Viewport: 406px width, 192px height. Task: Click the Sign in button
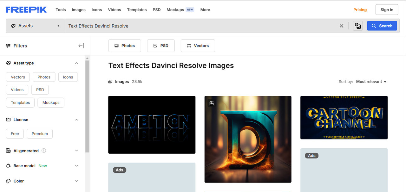click(387, 10)
